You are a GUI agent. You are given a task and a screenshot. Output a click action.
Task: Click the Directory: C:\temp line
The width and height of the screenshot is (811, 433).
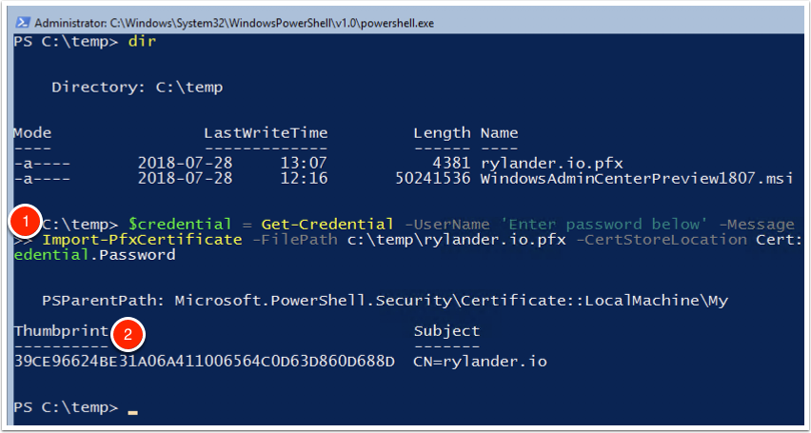pyautogui.click(x=137, y=88)
